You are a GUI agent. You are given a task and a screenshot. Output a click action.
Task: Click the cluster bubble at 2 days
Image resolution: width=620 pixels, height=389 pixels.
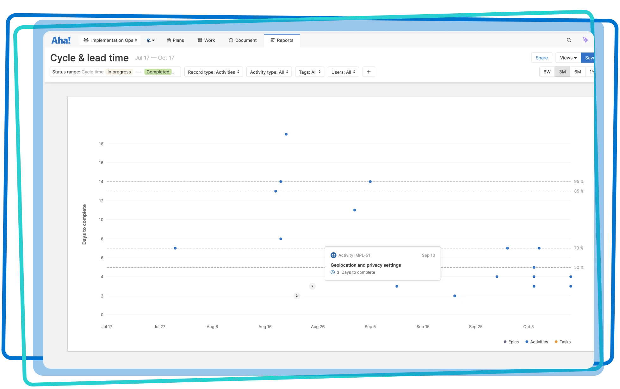pos(296,296)
